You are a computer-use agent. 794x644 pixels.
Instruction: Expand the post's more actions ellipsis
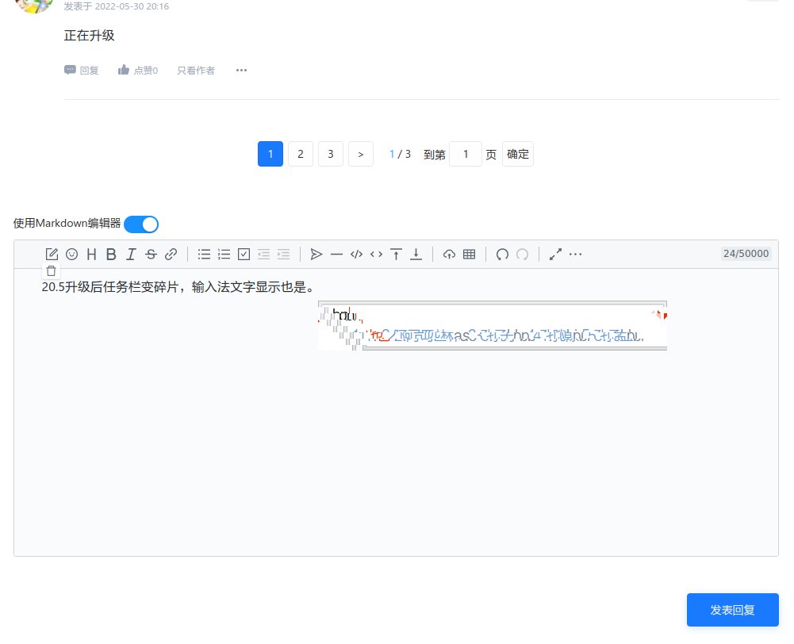[x=241, y=70]
